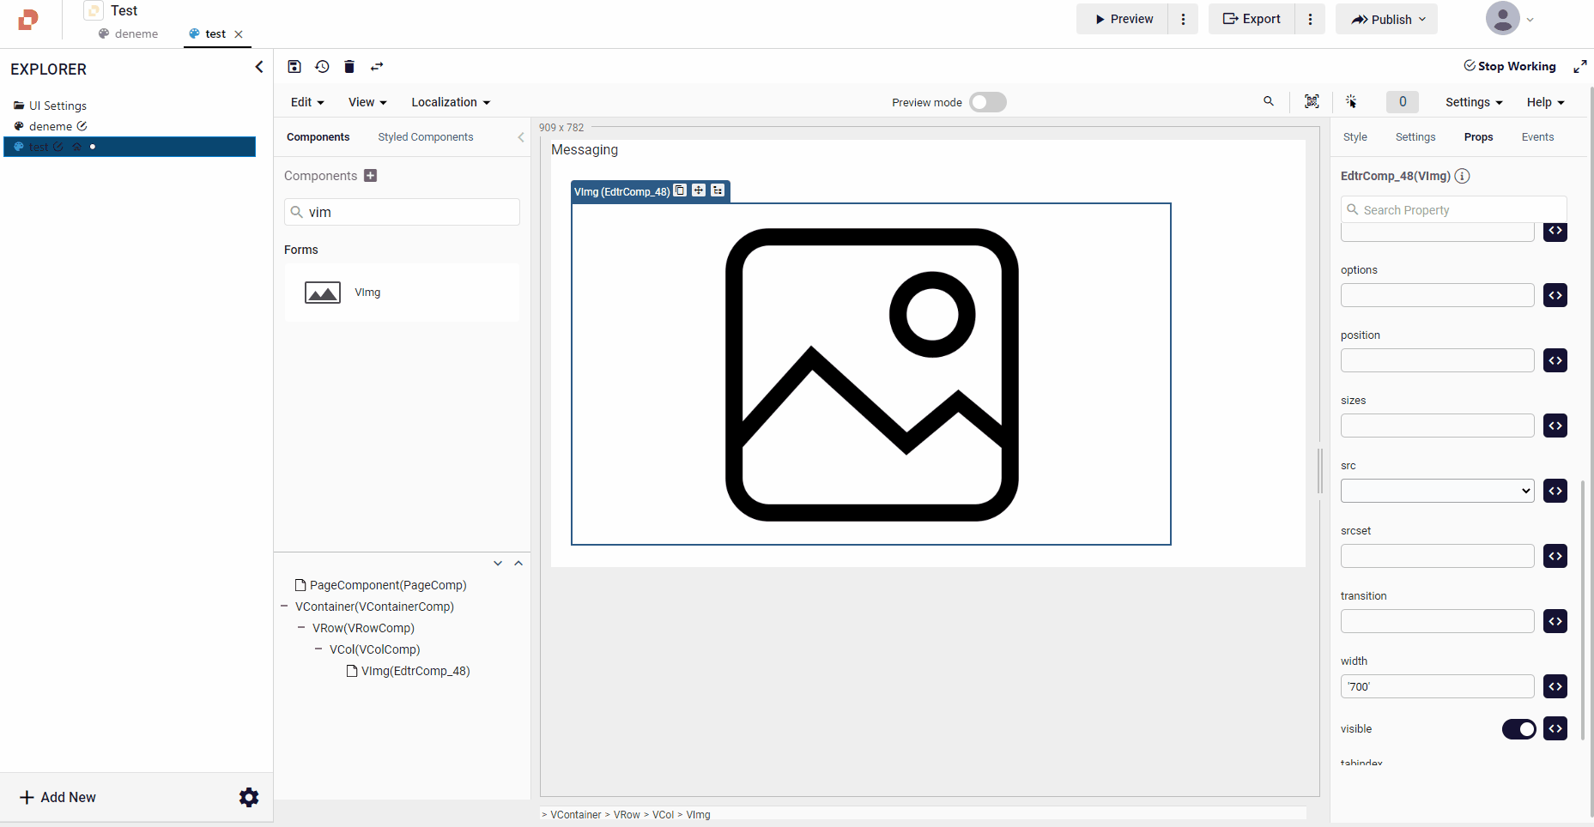Switch to the Style tab
1594x827 pixels.
pos(1355,137)
